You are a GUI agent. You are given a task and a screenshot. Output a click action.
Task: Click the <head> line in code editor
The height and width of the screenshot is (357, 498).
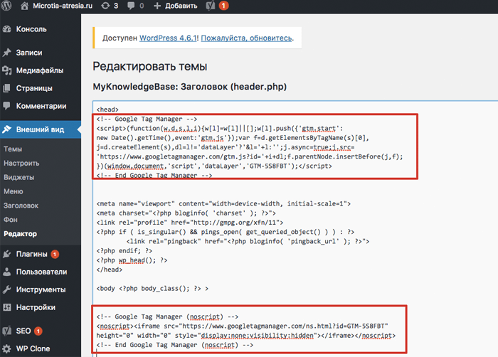[x=107, y=110]
